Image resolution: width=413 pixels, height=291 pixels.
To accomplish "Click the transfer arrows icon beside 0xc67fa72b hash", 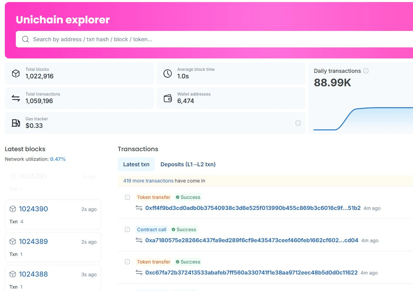I will (139, 273).
